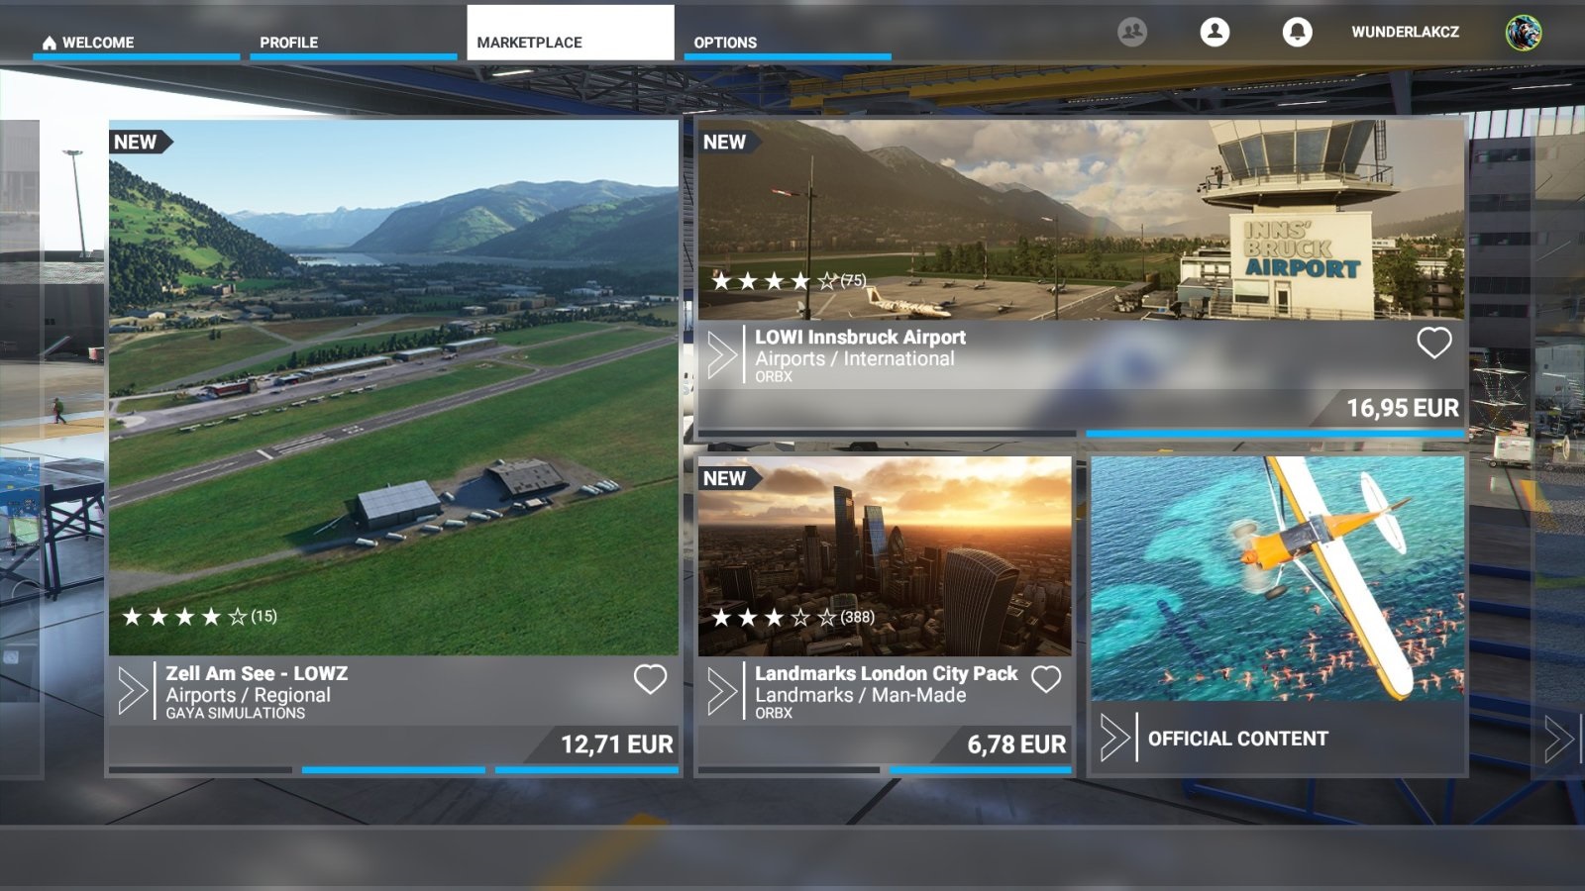Open the Innsbruck Airport tower image
Image resolution: width=1585 pixels, height=891 pixels.
pos(1081,220)
